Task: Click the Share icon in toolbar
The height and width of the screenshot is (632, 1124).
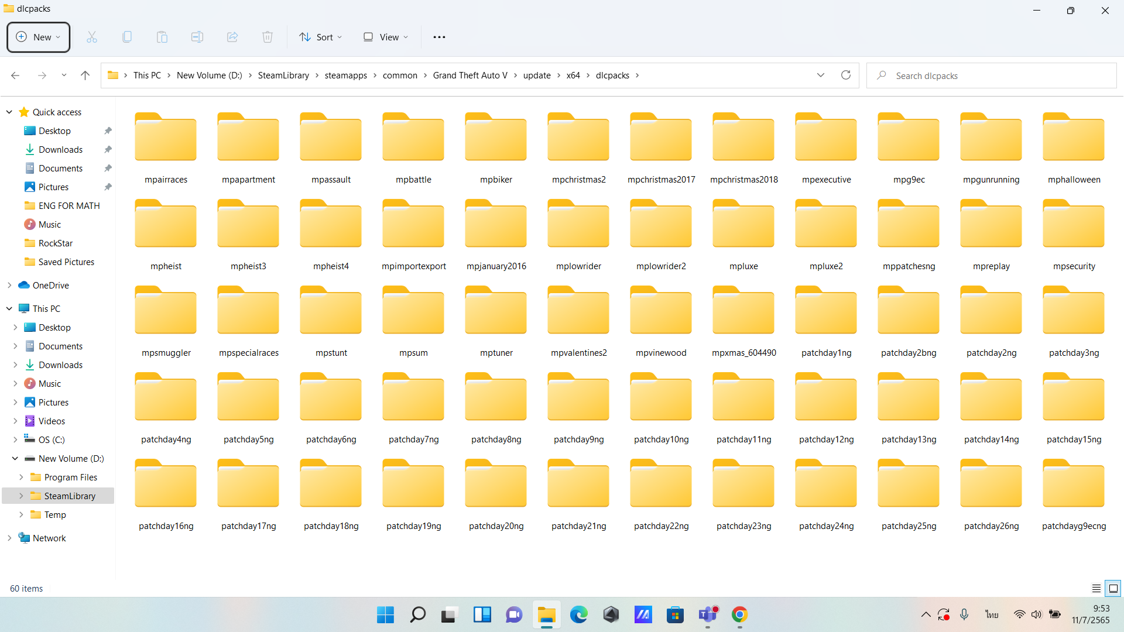Action: point(232,37)
